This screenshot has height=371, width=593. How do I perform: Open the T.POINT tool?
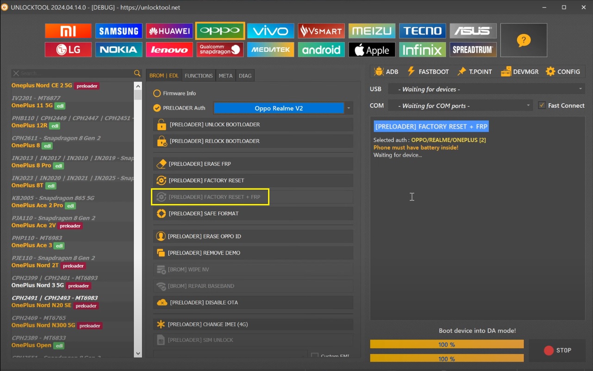coord(474,72)
